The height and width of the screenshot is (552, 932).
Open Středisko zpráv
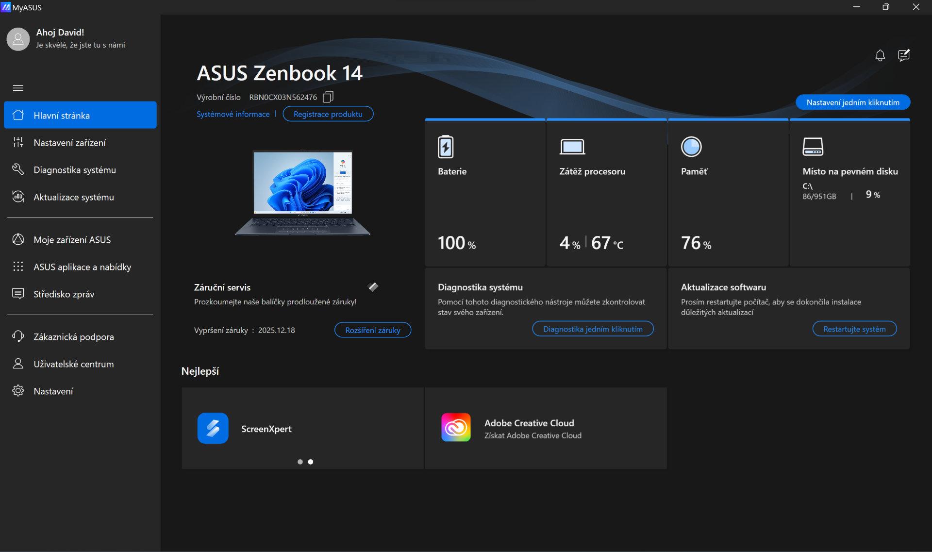[x=80, y=294]
